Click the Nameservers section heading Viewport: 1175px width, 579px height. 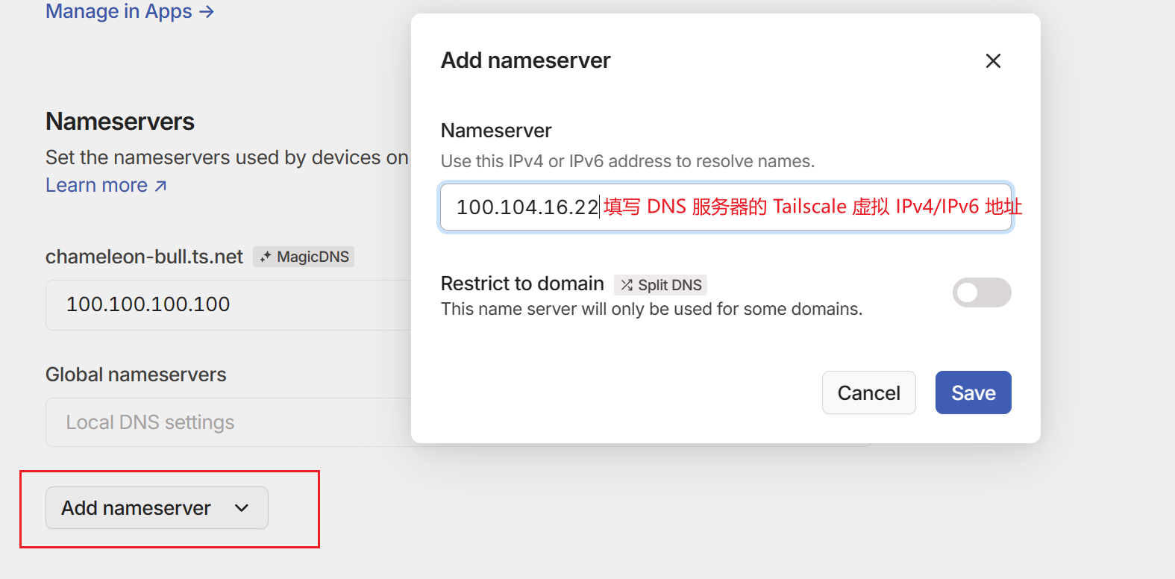pyautogui.click(x=120, y=122)
